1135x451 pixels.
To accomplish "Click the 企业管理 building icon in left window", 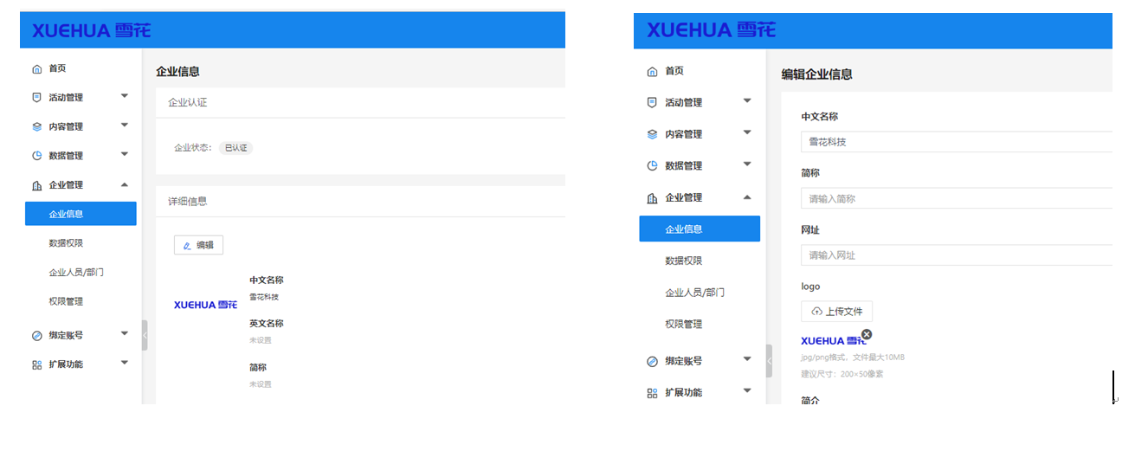I will (x=36, y=185).
